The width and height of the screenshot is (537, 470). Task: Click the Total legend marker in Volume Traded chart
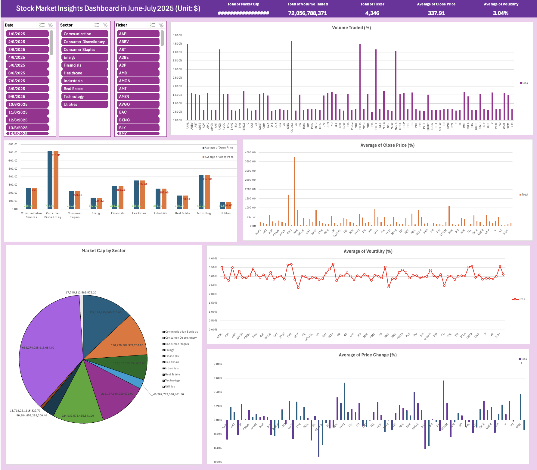click(x=521, y=83)
